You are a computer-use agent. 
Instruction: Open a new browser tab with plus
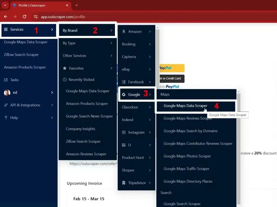coord(77,5)
